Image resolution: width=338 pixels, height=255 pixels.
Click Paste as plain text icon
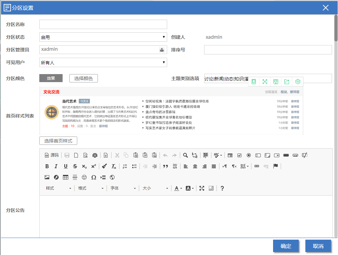145,155
